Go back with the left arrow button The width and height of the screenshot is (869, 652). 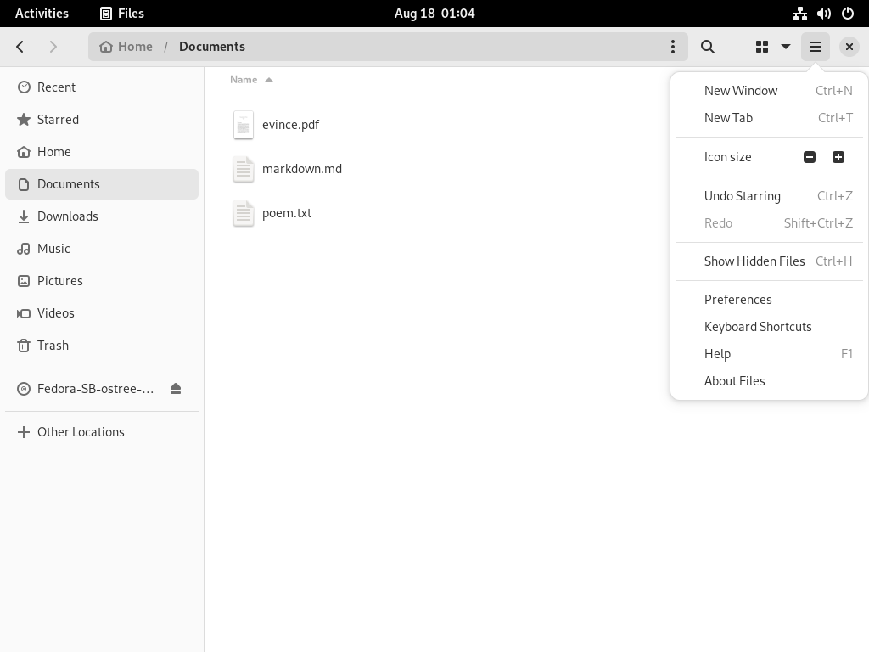[20, 47]
